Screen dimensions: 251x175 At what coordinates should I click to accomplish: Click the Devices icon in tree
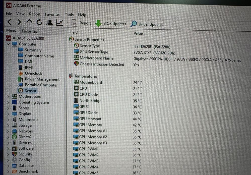tap(14, 143)
